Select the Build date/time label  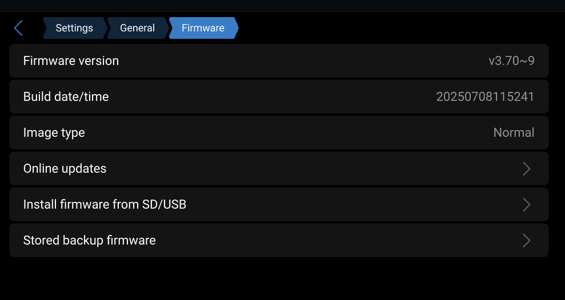tap(66, 97)
